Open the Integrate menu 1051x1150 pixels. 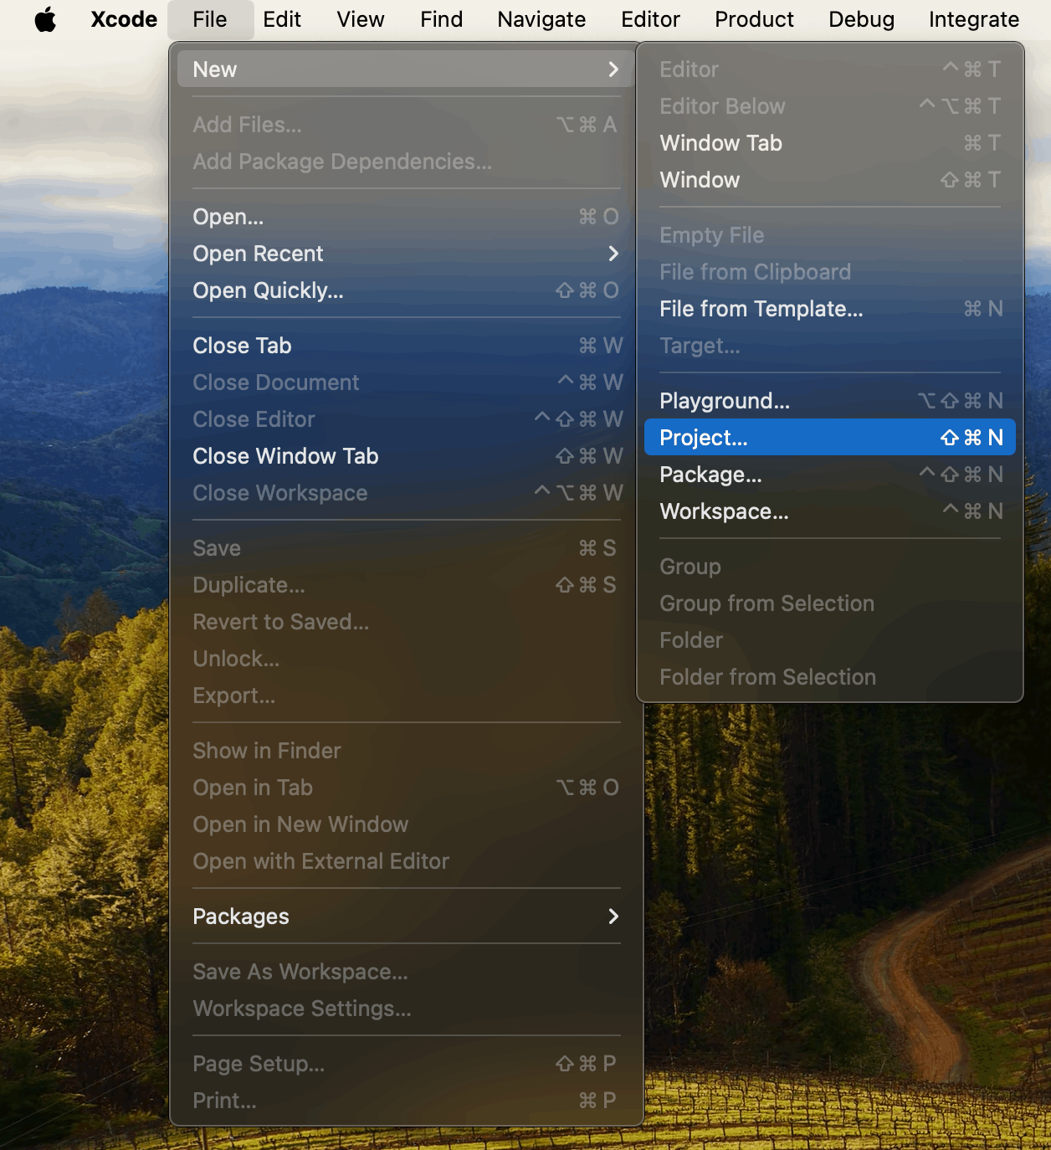[x=974, y=19]
